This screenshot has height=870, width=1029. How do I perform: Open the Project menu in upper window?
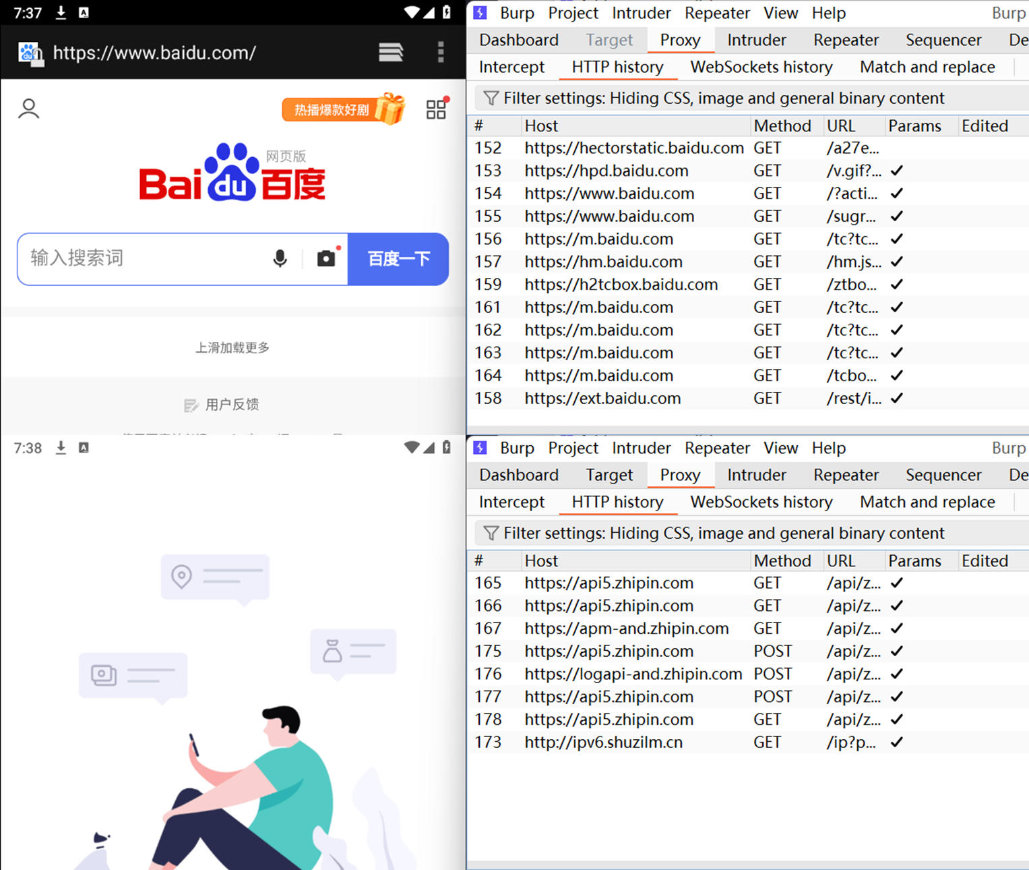coord(573,13)
